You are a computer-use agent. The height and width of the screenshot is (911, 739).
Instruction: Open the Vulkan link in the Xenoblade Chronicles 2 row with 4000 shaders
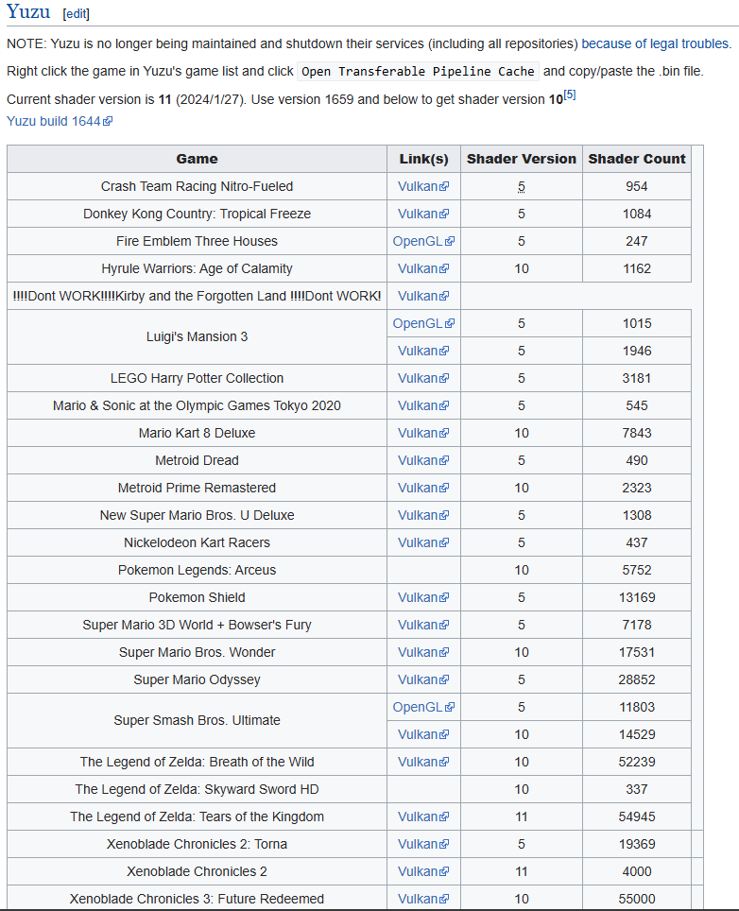coord(423,871)
